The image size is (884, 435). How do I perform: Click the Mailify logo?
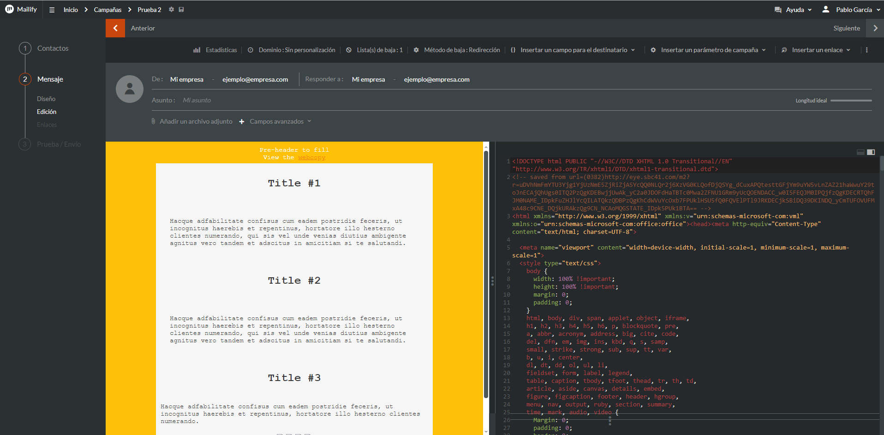click(21, 9)
